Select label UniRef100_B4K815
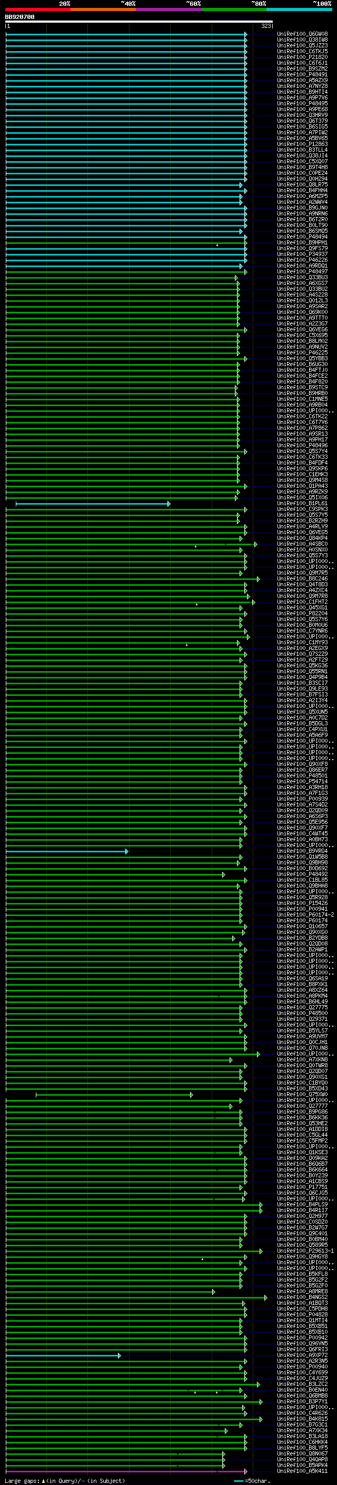 [x=302, y=1419]
